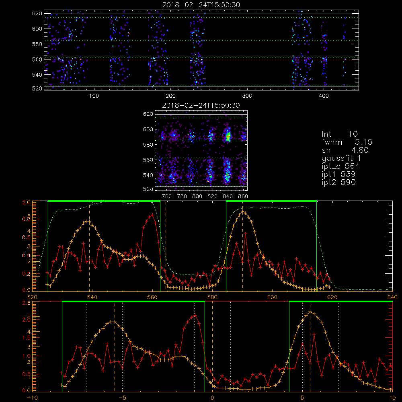Click the orange peak near 5.5 in bottom plot

310,312
